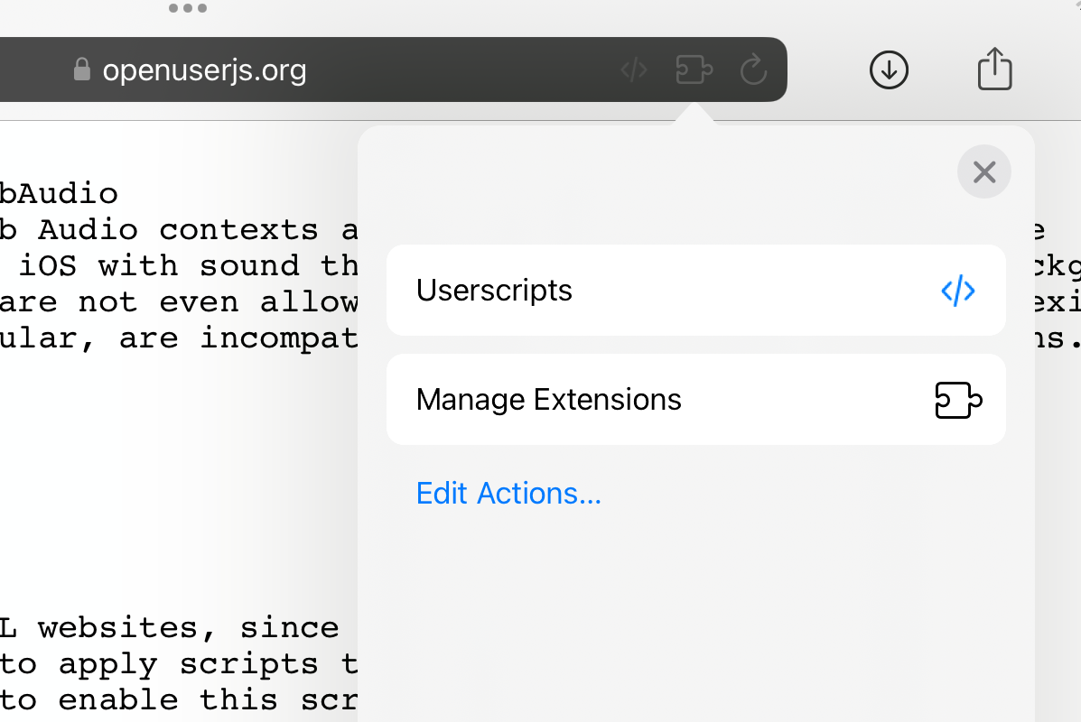The height and width of the screenshot is (722, 1081).
Task: Click the "are not even allow" text line
Action: coord(179,301)
